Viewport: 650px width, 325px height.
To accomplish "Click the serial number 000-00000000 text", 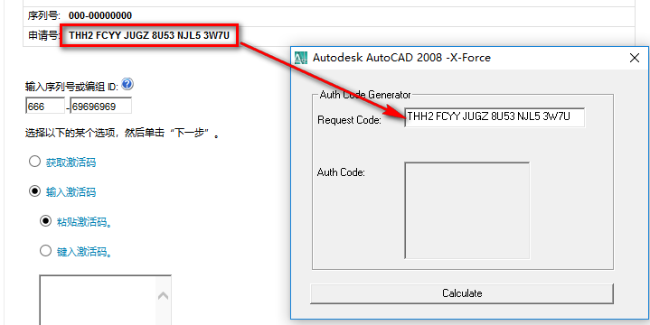I will (x=100, y=15).
